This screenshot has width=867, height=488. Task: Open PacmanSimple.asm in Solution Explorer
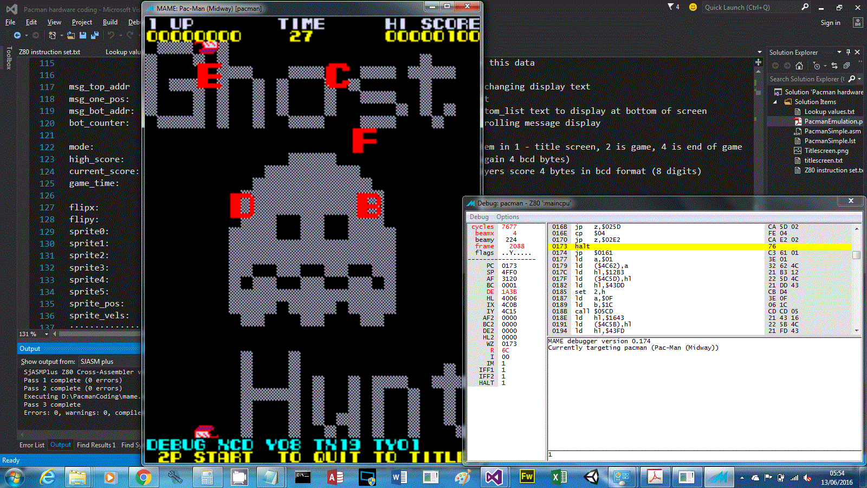[832, 131]
